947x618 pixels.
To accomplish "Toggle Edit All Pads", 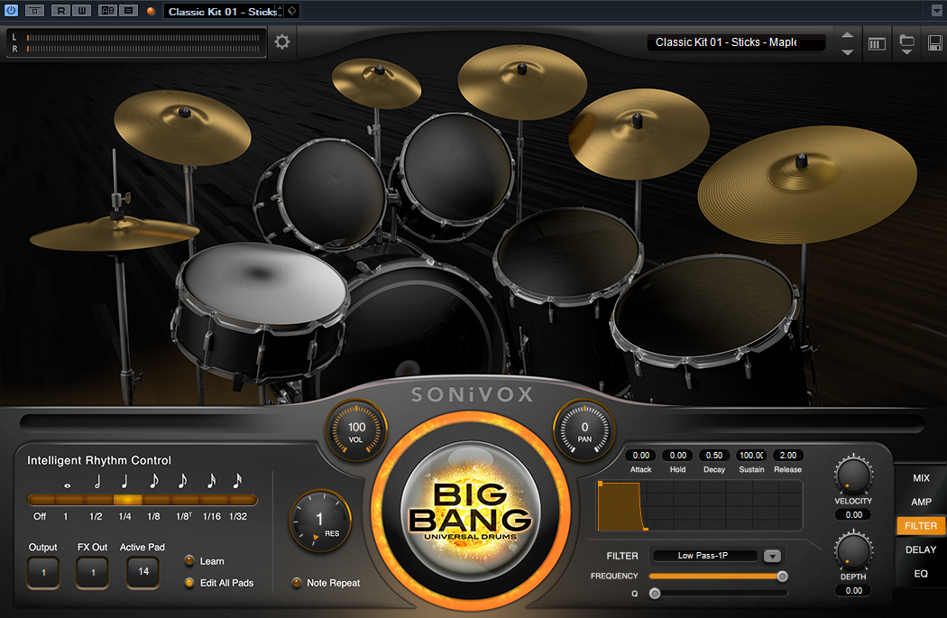I will [189, 582].
